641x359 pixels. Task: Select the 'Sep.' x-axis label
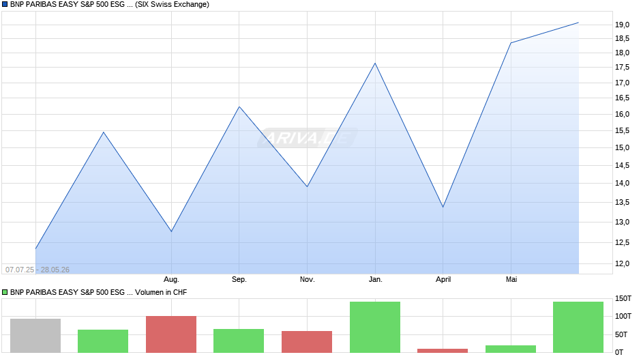pos(239,280)
